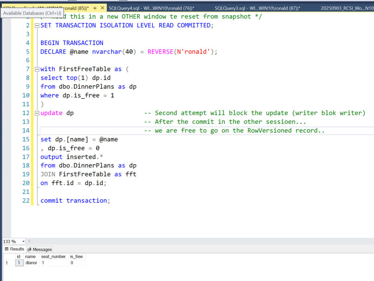Screen dimensions: 374x281
Task: Click the horizontal scrollbar left arrow
Action: [x=29, y=241]
